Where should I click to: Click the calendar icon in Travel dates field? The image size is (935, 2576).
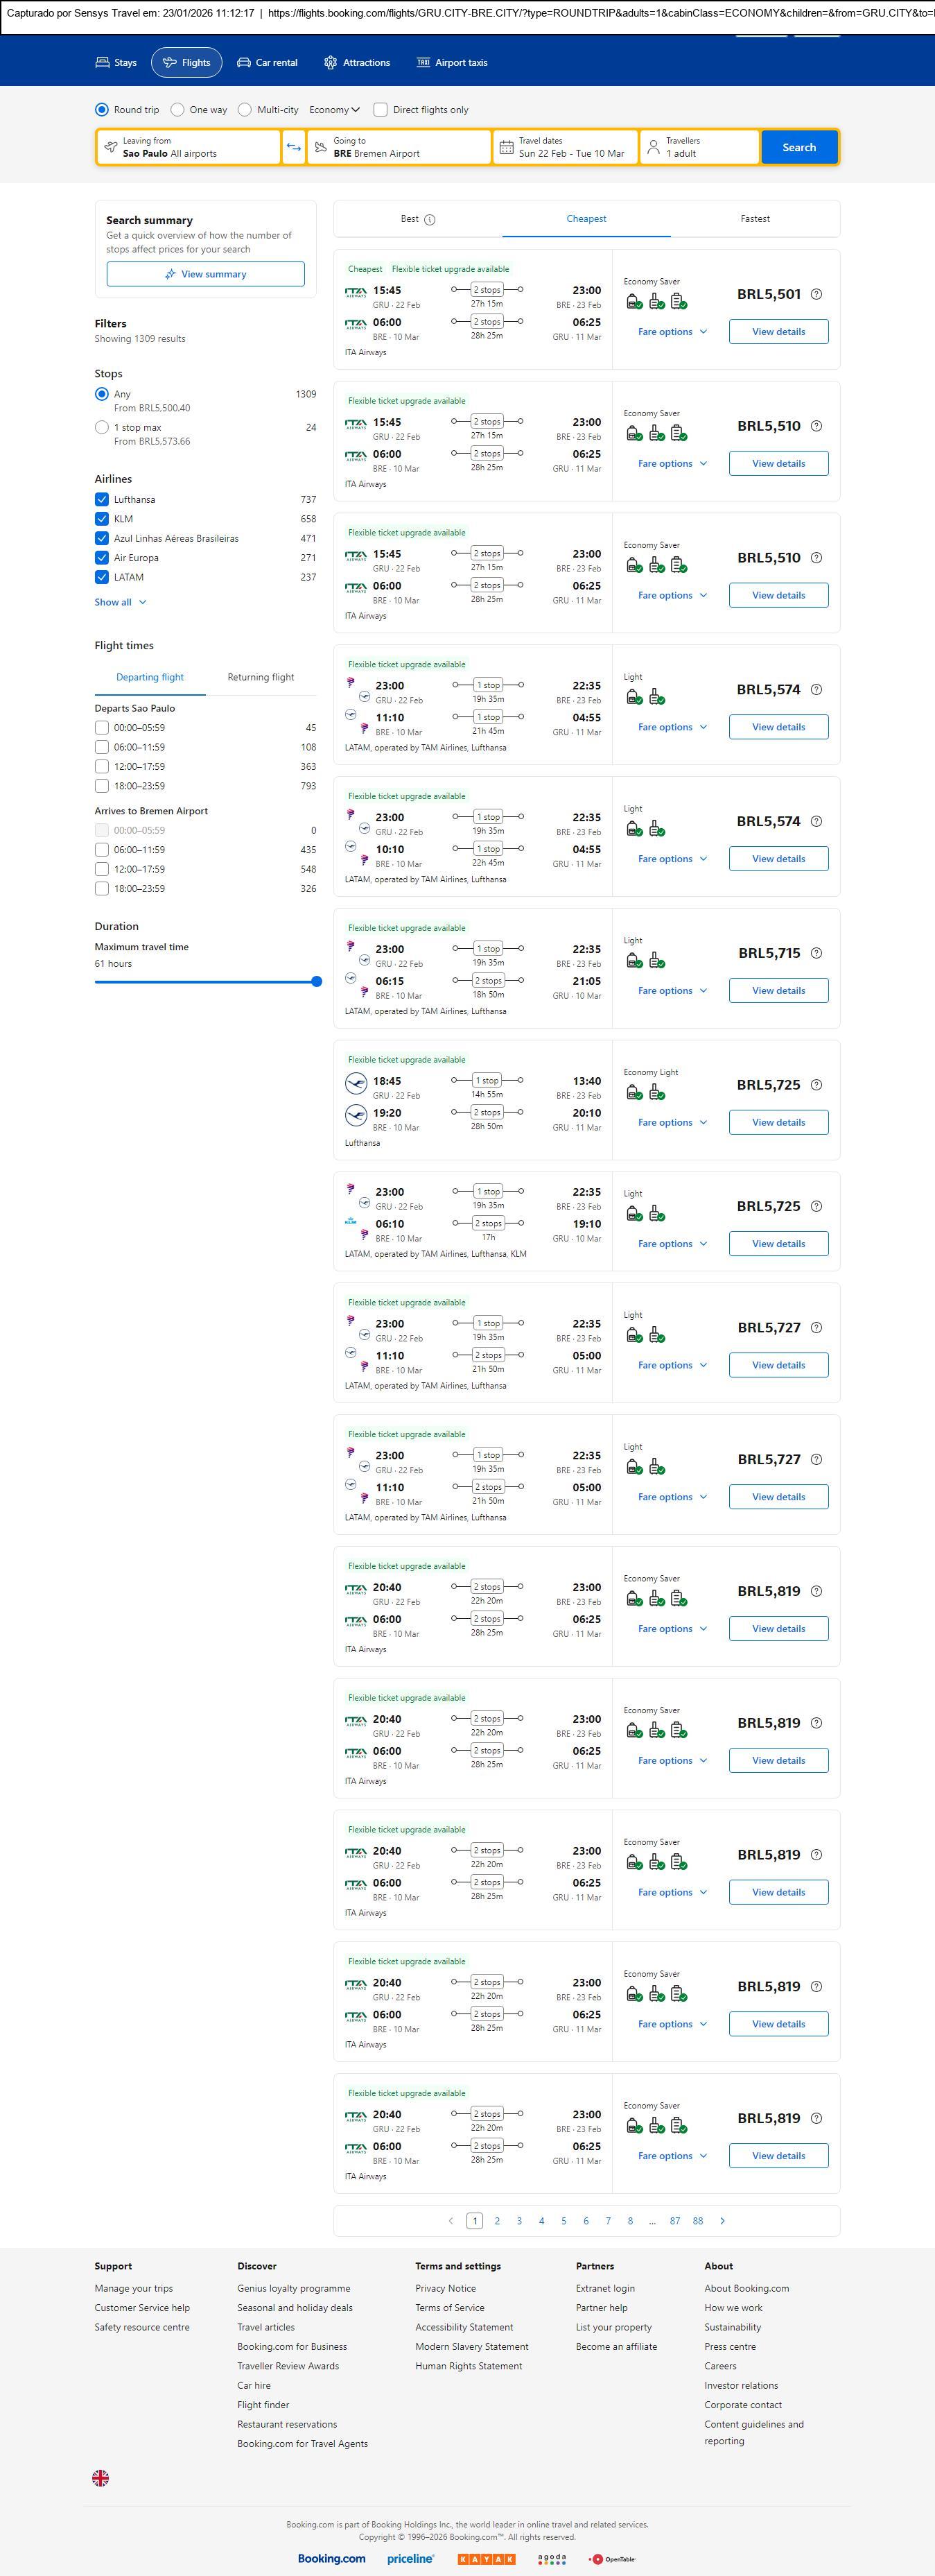coord(507,147)
